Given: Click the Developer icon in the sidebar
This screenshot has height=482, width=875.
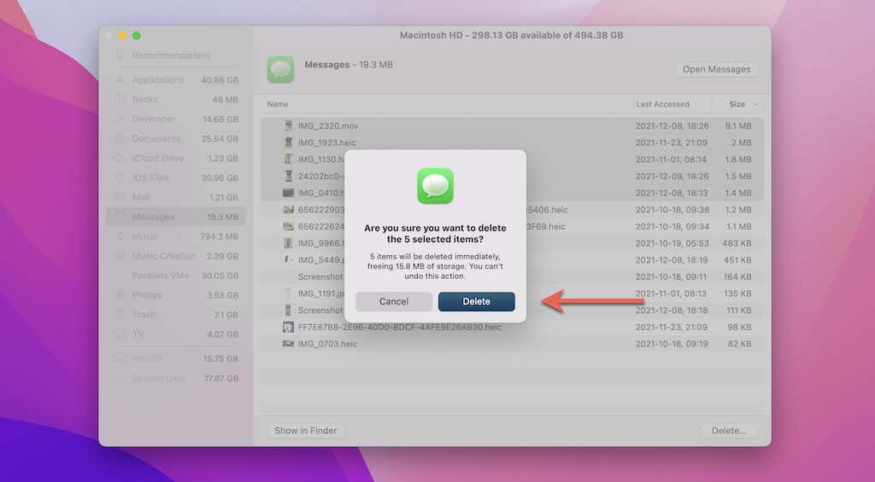Looking at the screenshot, I should click(120, 119).
